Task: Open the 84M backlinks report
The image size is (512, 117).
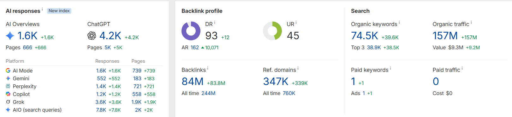Action: point(193,82)
